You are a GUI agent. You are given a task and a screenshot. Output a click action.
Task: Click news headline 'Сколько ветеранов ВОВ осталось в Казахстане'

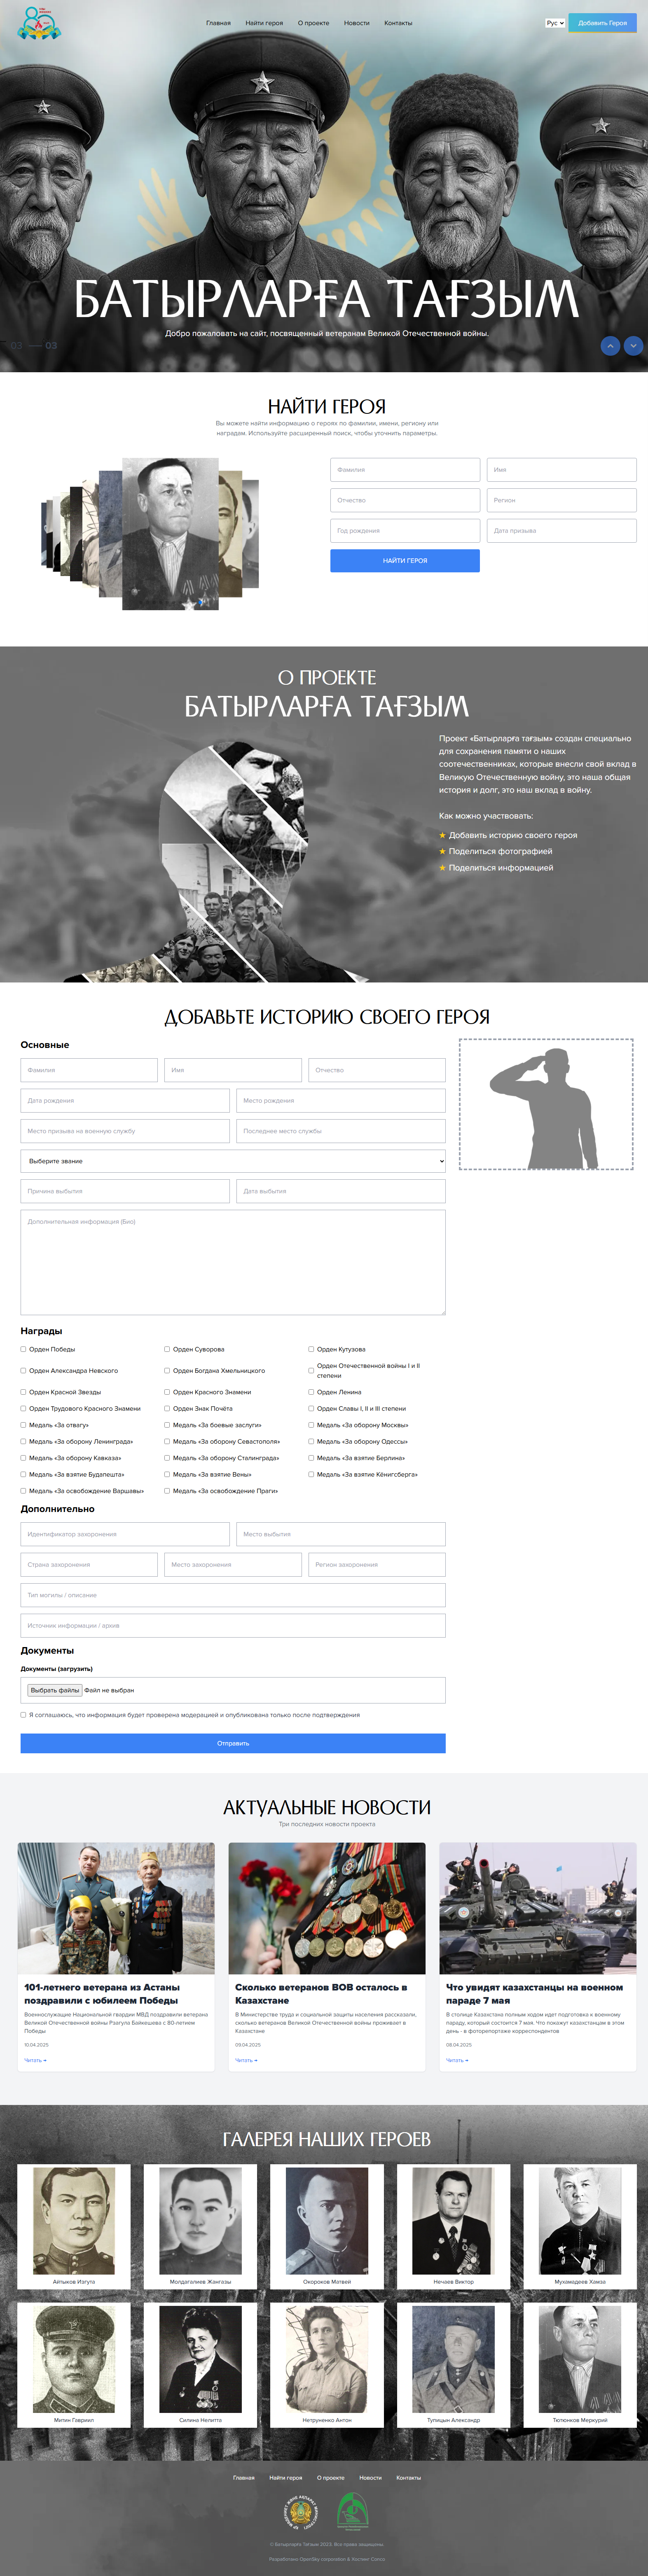click(x=321, y=1994)
